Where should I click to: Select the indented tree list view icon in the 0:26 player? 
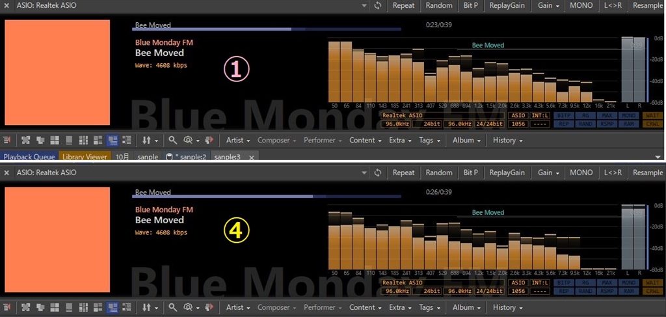(x=127, y=307)
